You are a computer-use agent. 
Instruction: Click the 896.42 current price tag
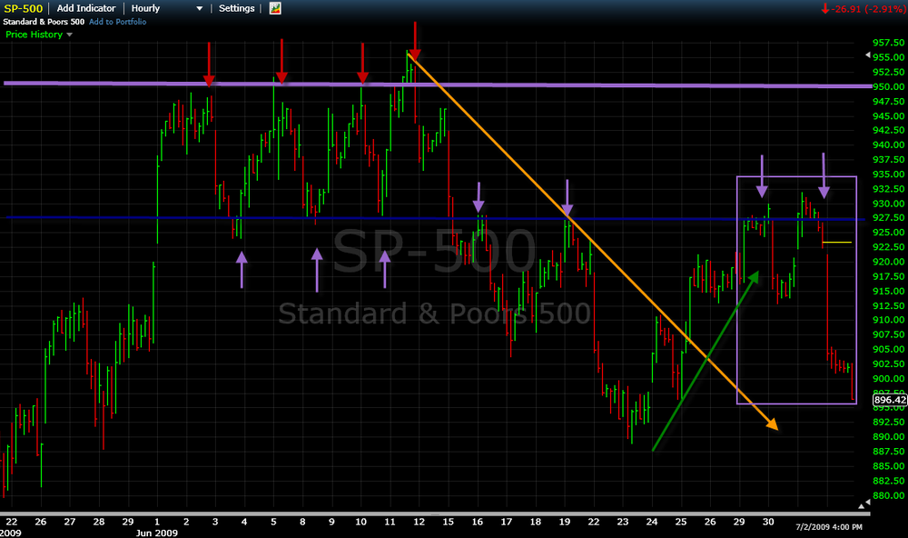pos(890,400)
